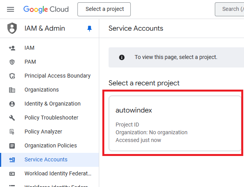The height and width of the screenshot is (187, 244).
Task: Open the Select a project picker
Action: (x=104, y=9)
